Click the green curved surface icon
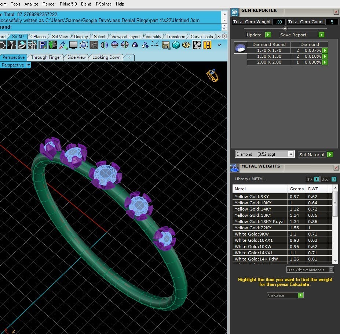This screenshot has width=340, height=334. point(53,45)
